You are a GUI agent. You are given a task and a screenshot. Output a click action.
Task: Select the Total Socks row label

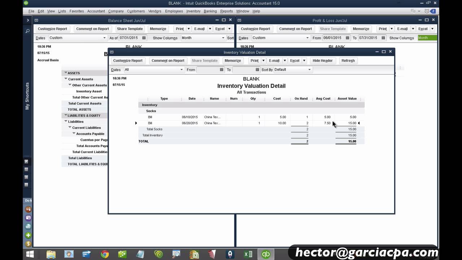pyautogui.click(x=154, y=129)
